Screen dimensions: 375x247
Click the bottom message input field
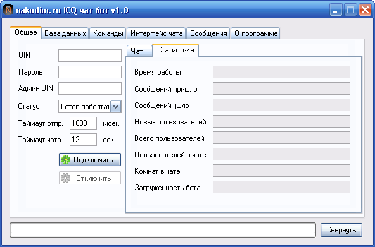[163, 230]
